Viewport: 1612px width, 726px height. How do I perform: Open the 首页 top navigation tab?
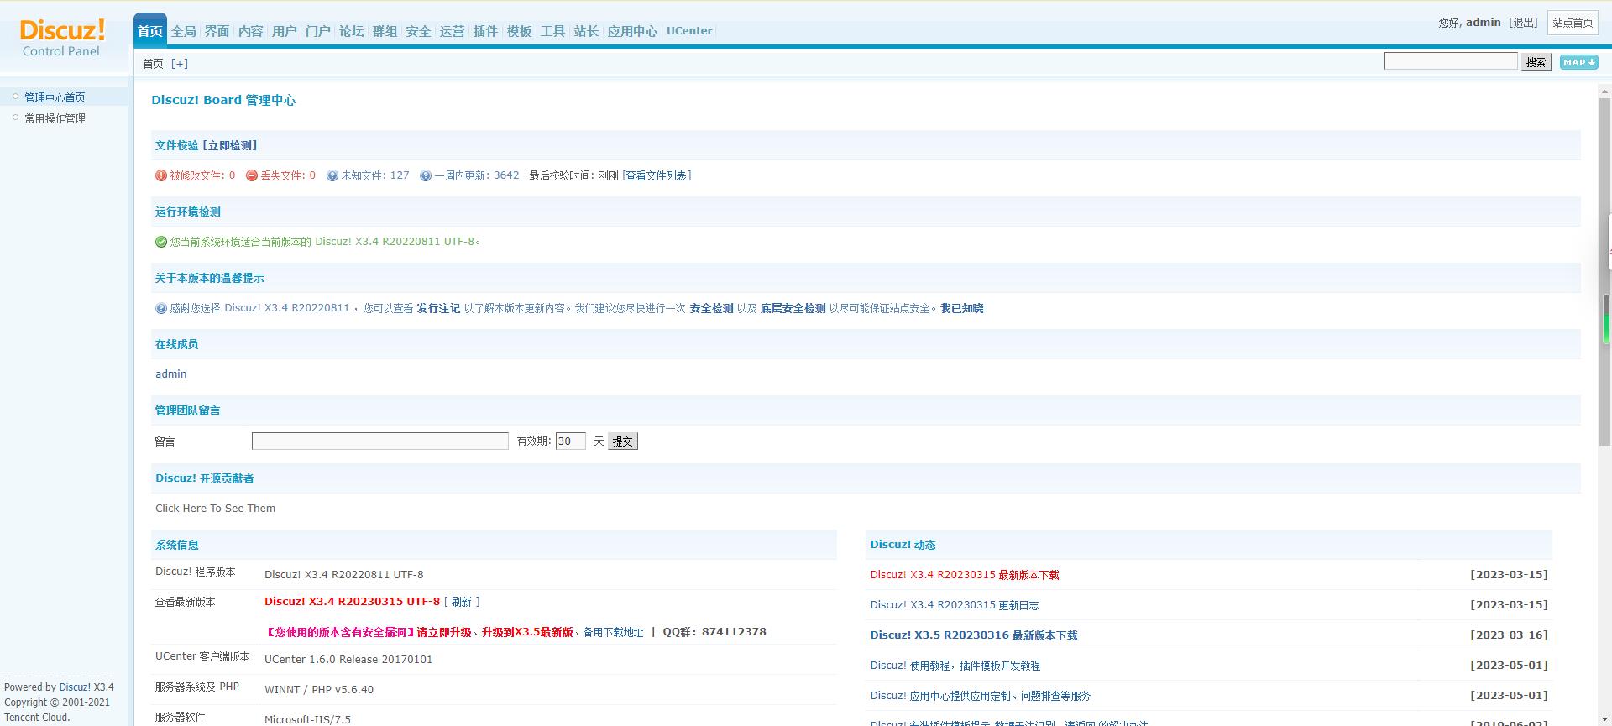tap(150, 31)
